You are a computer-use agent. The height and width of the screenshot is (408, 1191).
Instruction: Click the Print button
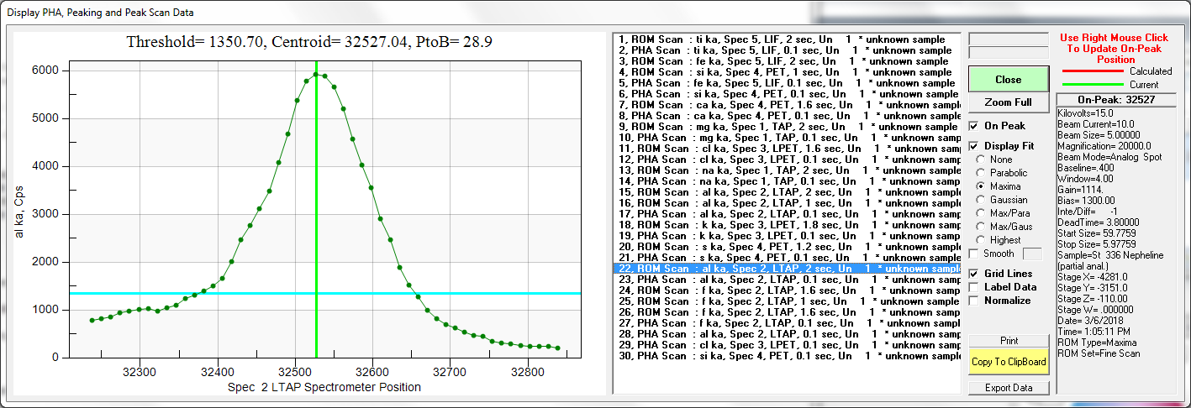[1008, 341]
